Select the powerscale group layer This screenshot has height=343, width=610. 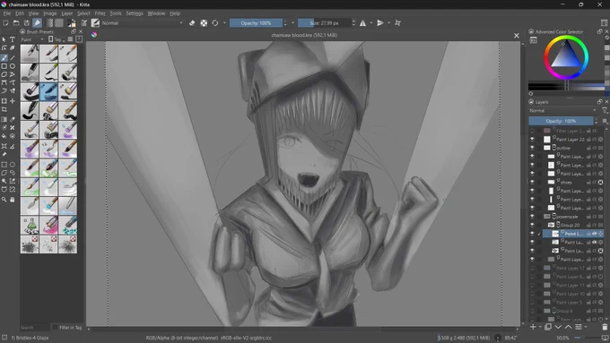pyautogui.click(x=568, y=217)
